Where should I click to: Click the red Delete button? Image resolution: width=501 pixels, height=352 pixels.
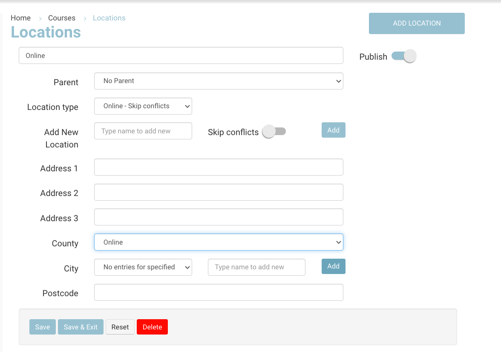pos(152,327)
